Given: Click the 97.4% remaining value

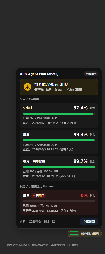Looking at the screenshot, I should point(81,108).
